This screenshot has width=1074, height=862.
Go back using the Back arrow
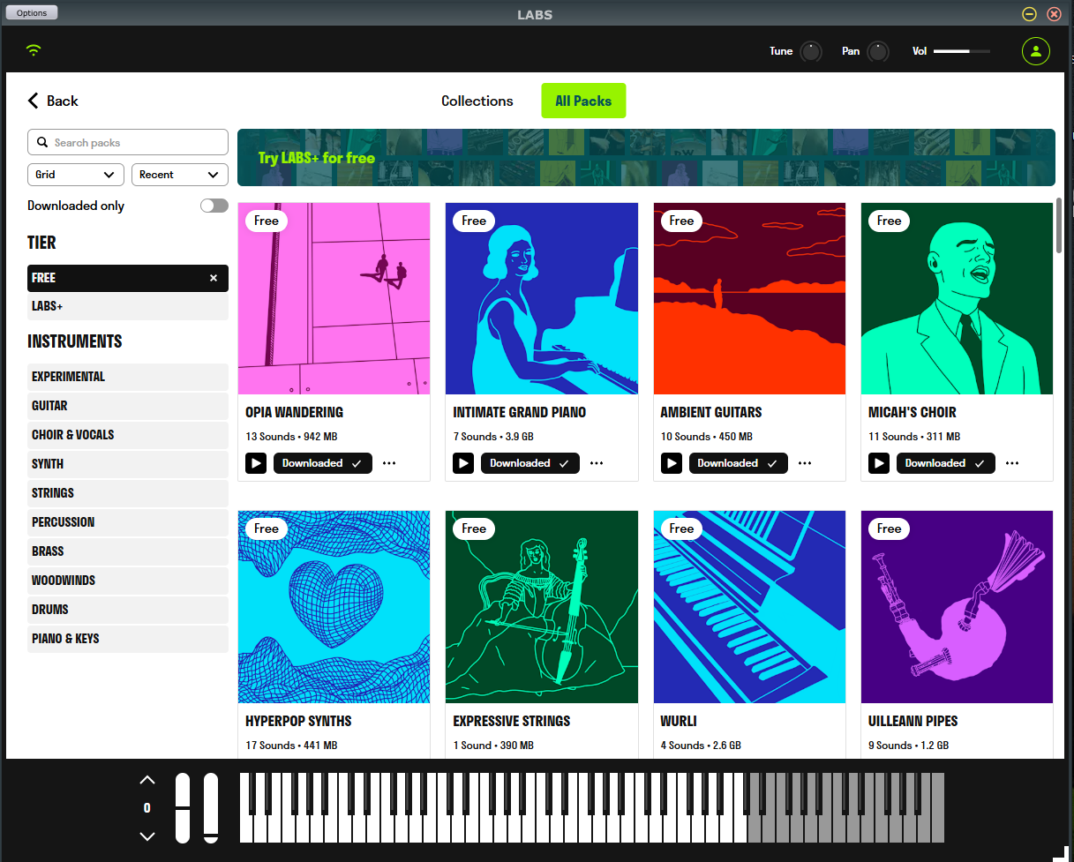click(x=53, y=101)
